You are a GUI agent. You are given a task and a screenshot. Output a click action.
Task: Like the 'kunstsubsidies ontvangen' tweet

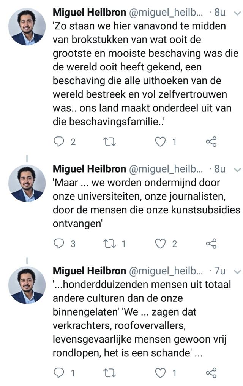(x=161, y=244)
